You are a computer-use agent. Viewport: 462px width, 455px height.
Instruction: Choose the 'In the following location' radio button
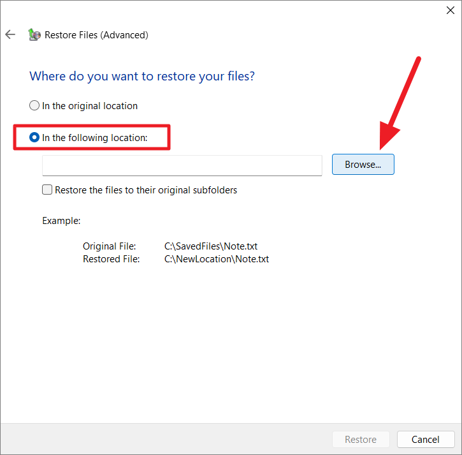pyautogui.click(x=34, y=137)
